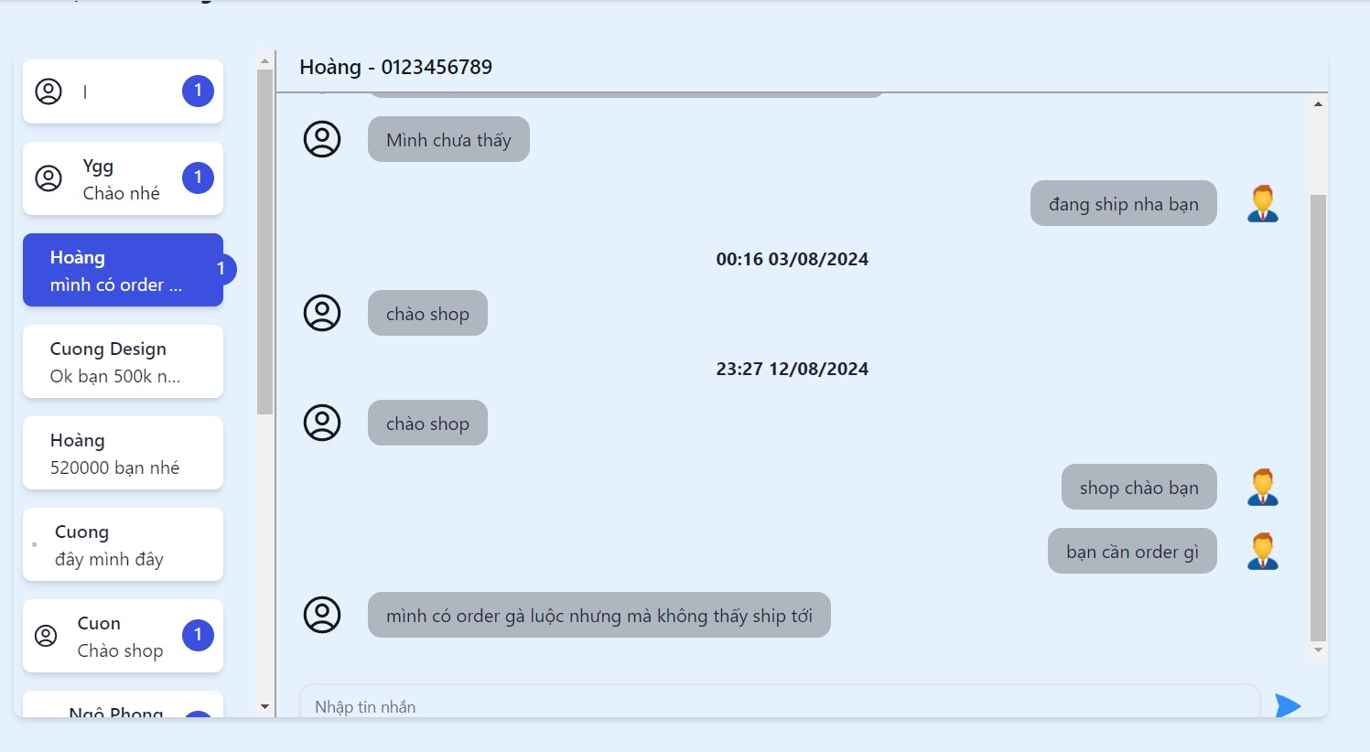Viewport: 1370px width, 752px height.
Task: Click the 'bạn cần order gì' message bubble
Action: (1132, 551)
